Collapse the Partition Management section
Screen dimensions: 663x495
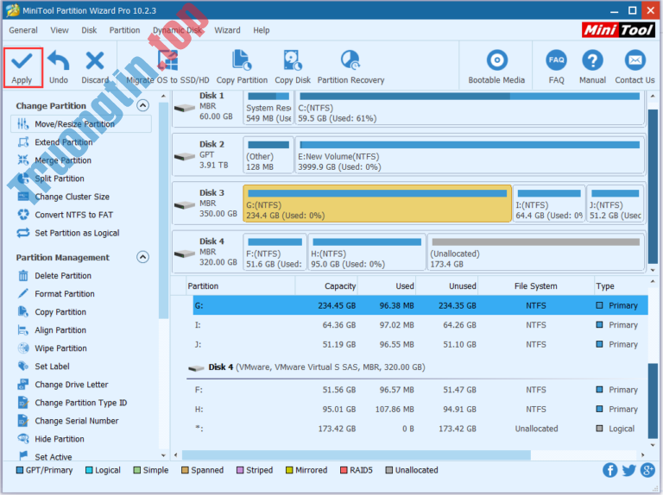click(x=143, y=257)
